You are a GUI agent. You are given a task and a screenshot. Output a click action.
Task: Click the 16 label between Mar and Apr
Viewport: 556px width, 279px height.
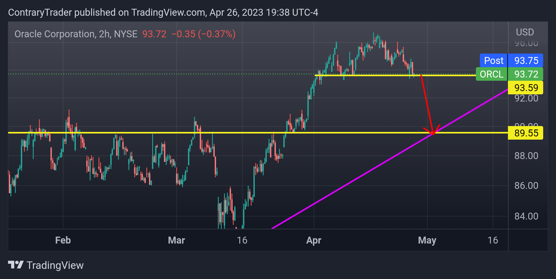(x=242, y=240)
